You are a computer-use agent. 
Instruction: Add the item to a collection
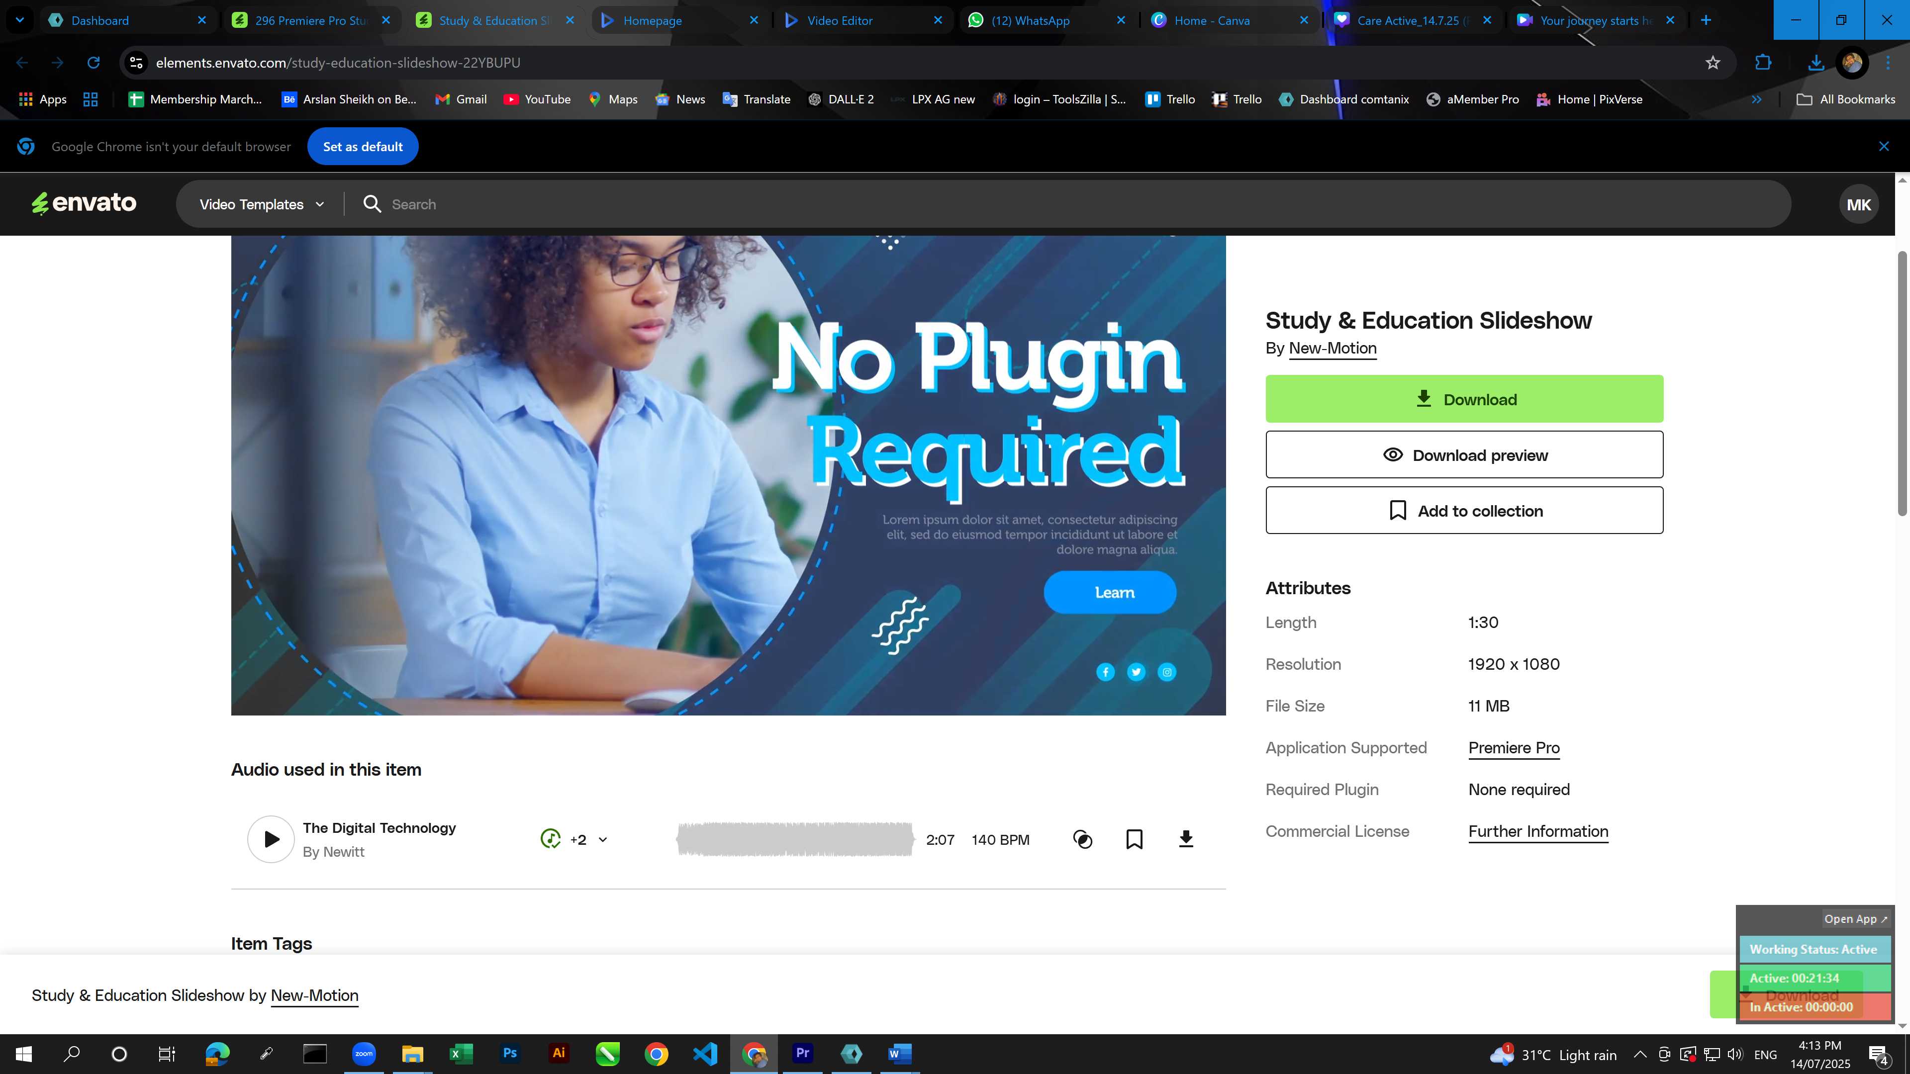click(1464, 510)
